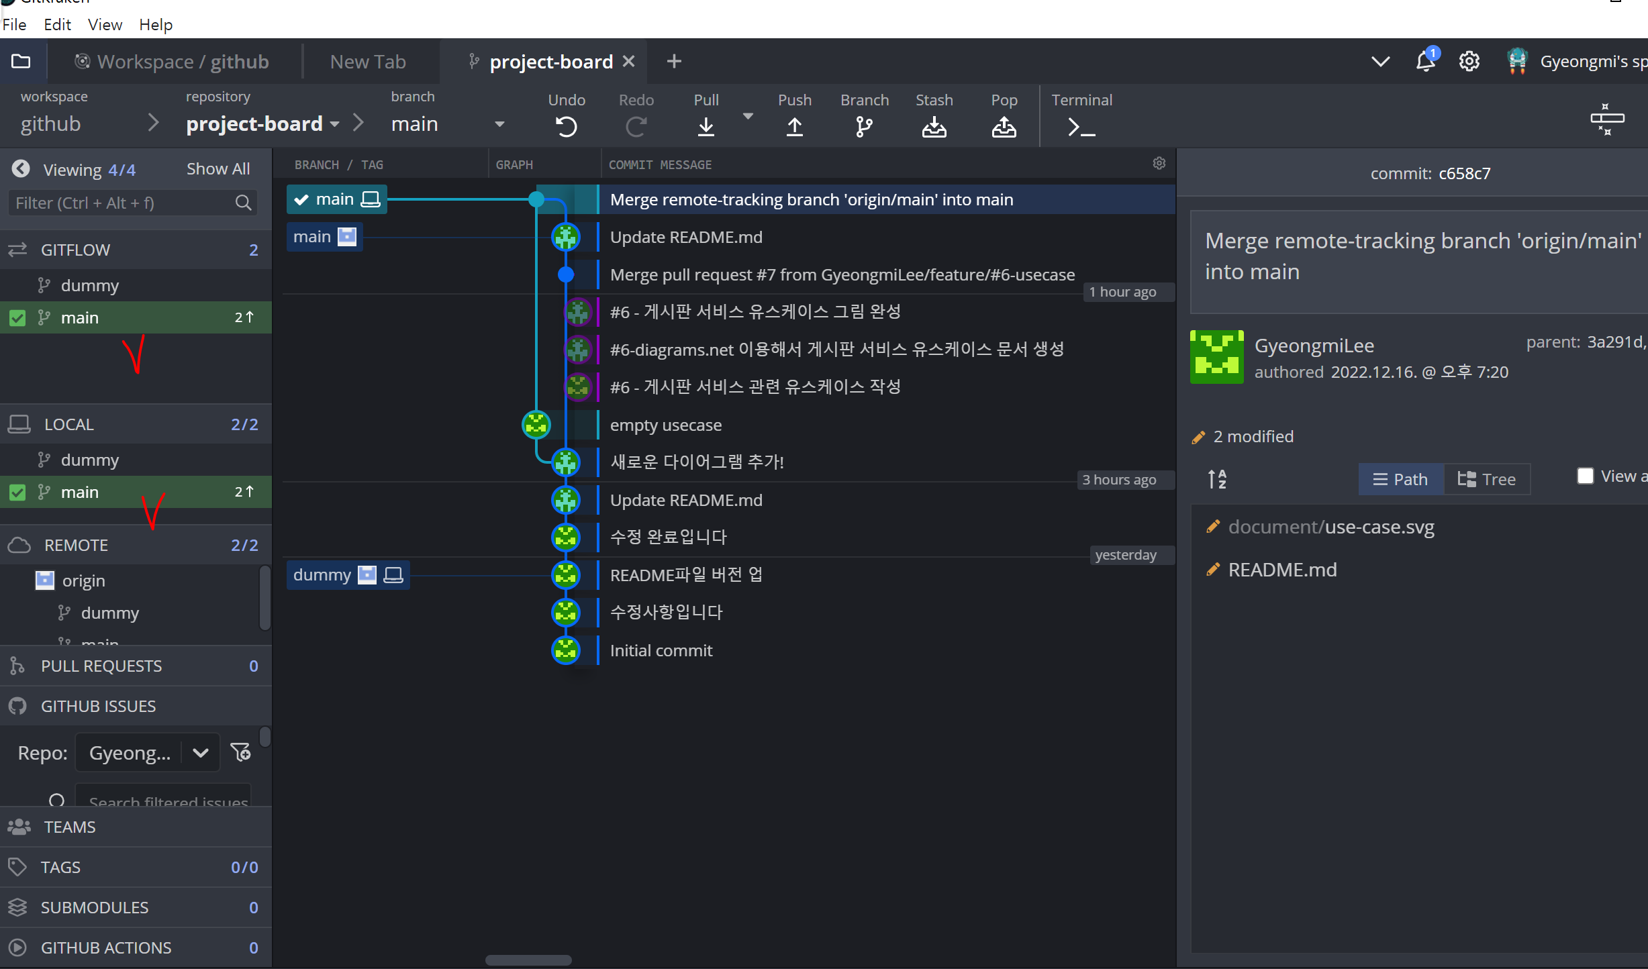Viewport: 1648px width, 969px height.
Task: Enable the View all files checkbox
Action: coord(1585,476)
